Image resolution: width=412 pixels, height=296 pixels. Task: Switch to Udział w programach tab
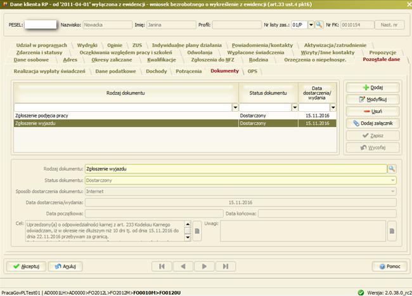coord(41,45)
